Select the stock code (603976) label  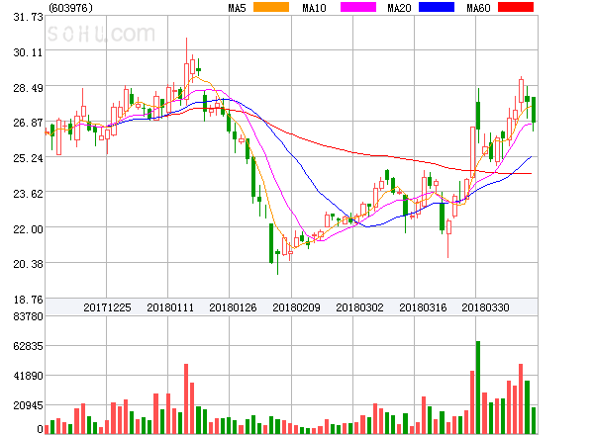pyautogui.click(x=71, y=8)
